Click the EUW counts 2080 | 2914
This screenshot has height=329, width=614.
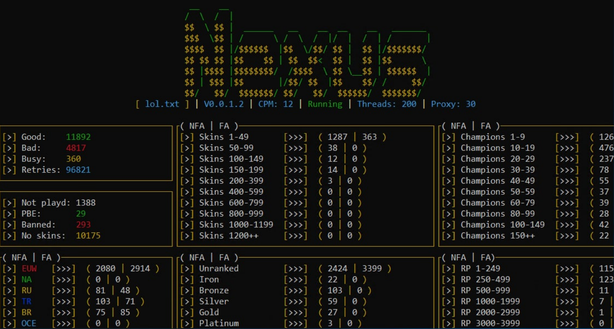123,268
